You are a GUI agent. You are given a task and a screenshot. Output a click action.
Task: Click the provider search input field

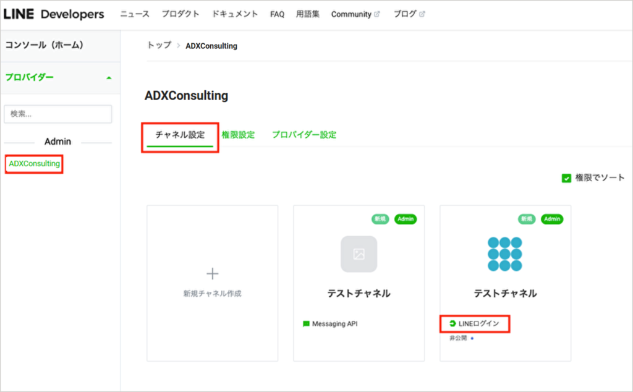[58, 114]
